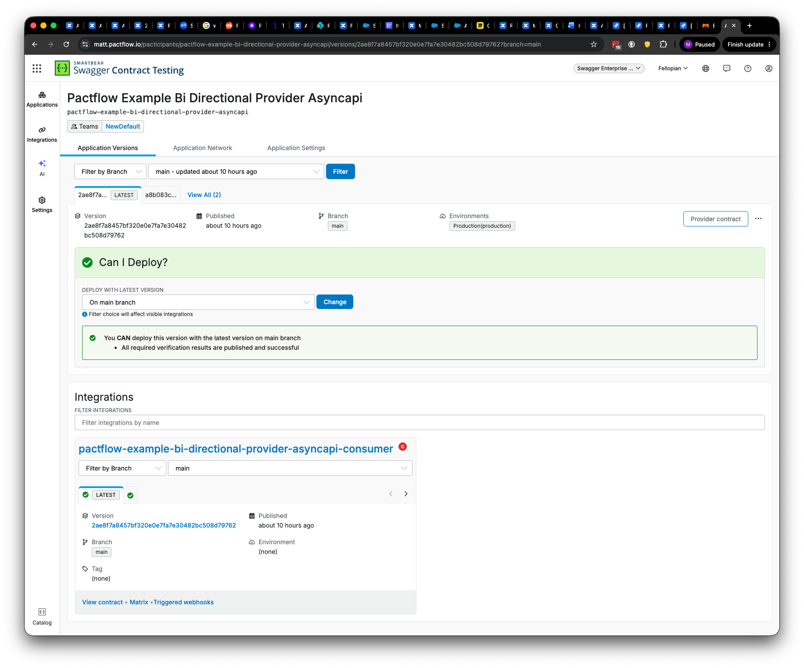
Task: Expand the Swagger Enterprise product dropdown
Action: pos(609,68)
